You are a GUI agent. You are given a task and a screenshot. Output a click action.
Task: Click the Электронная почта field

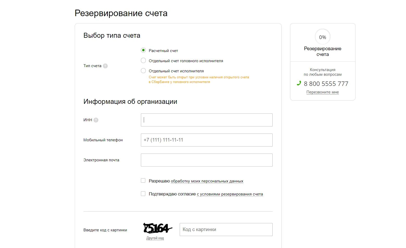pos(207,160)
